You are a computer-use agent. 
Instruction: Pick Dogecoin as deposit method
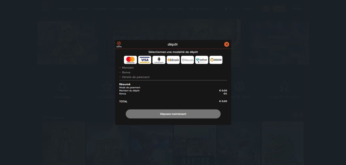216,60
